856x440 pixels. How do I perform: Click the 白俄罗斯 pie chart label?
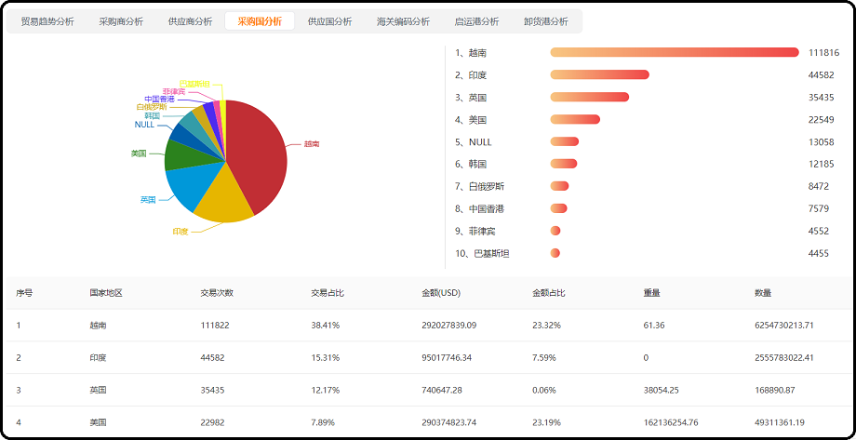tap(153, 108)
